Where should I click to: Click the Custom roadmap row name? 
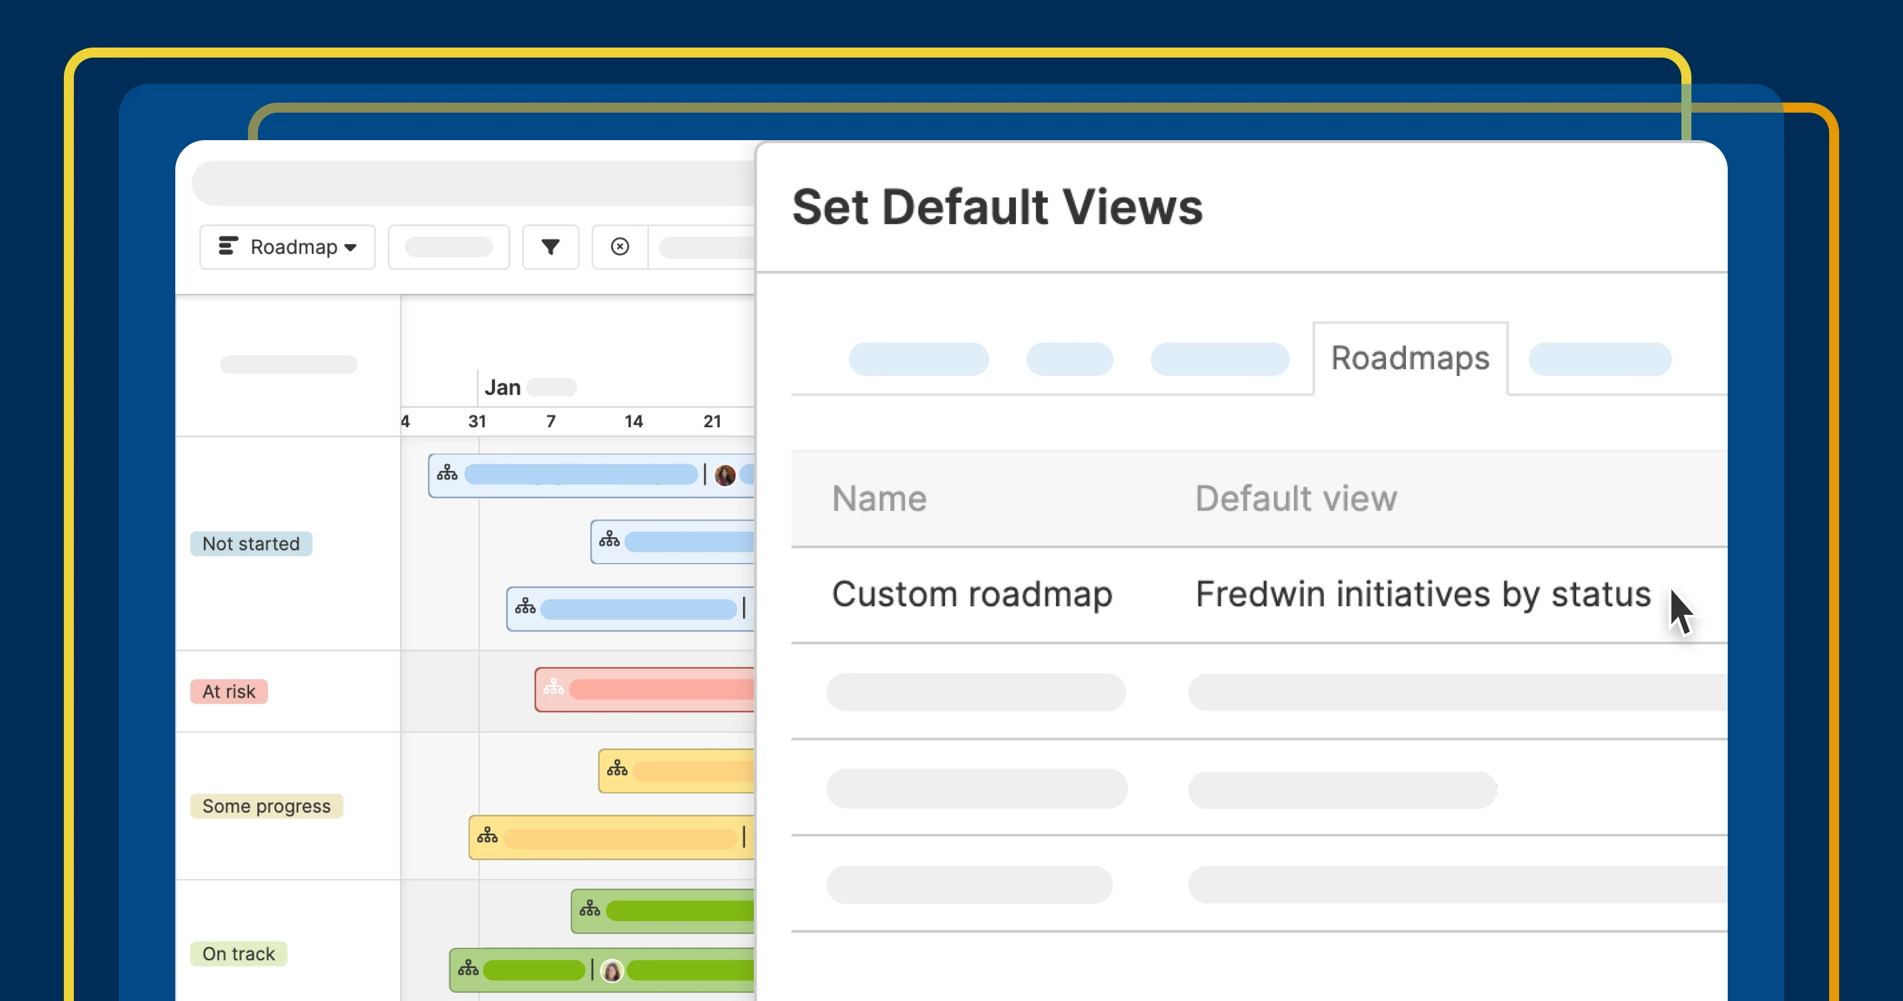[972, 594]
